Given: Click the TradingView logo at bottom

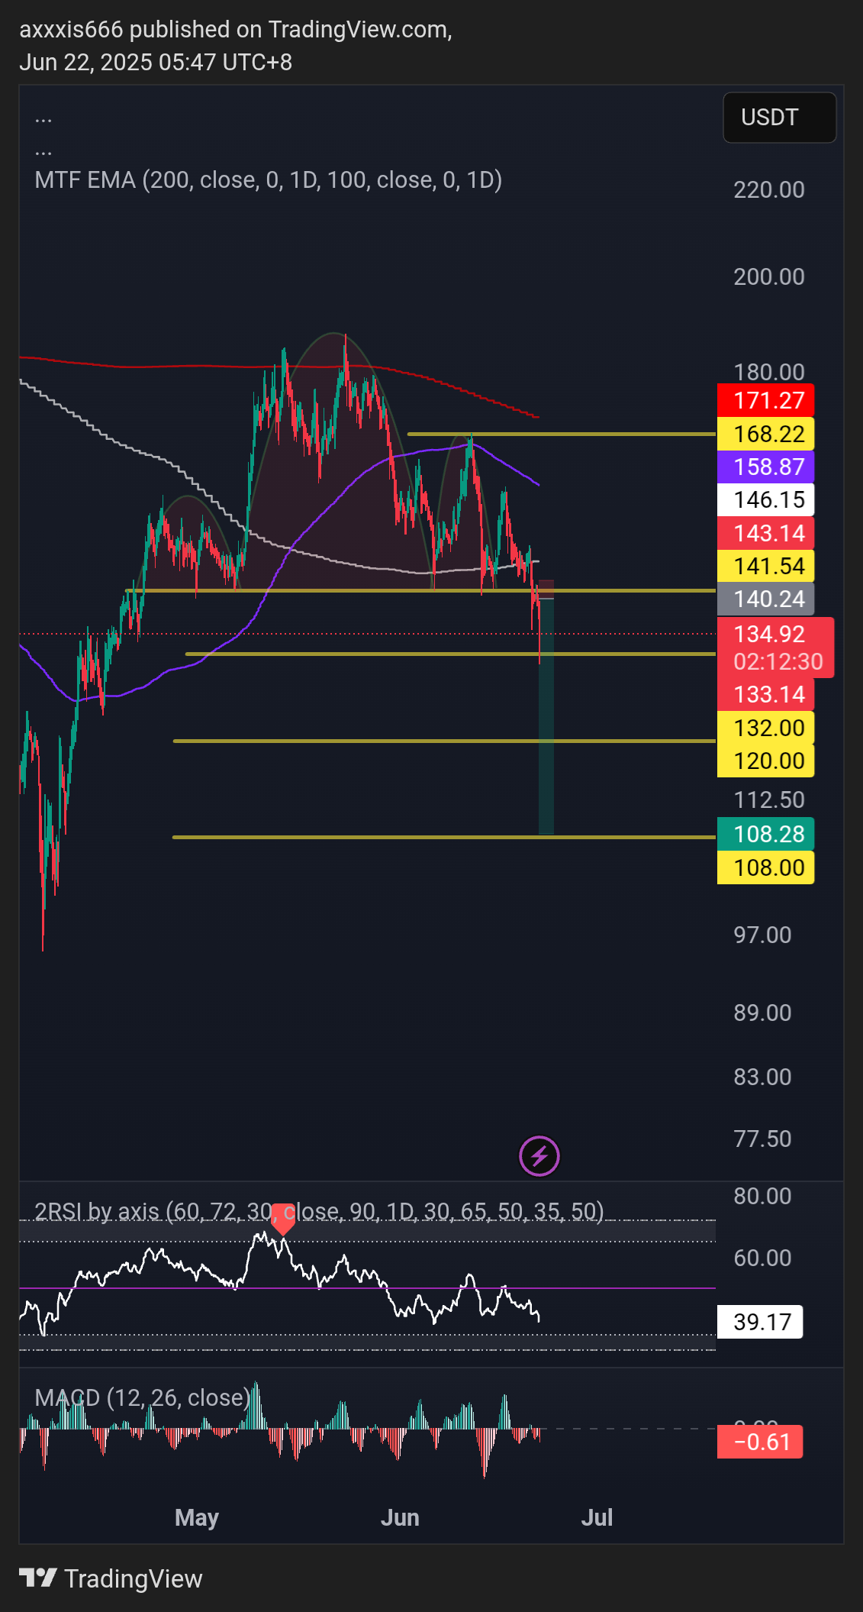Looking at the screenshot, I should (x=111, y=1578).
